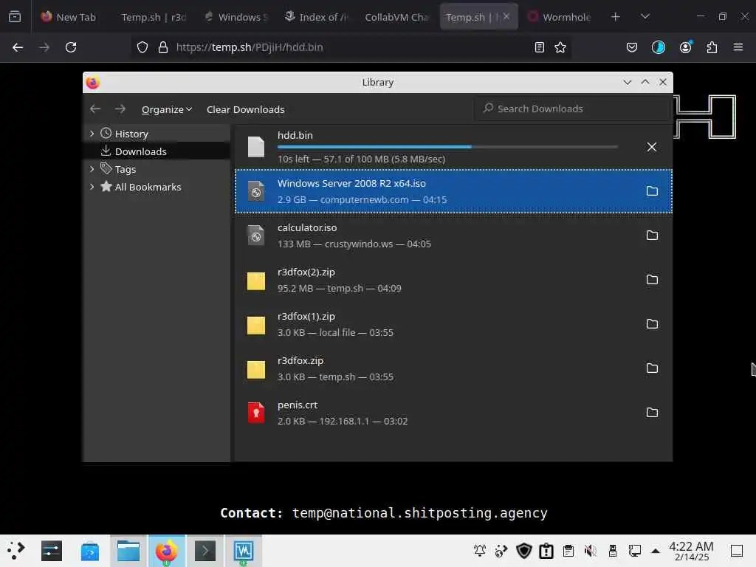Image resolution: width=756 pixels, height=567 pixels.
Task: Click the notifications bell tray icon
Action: tap(480, 551)
